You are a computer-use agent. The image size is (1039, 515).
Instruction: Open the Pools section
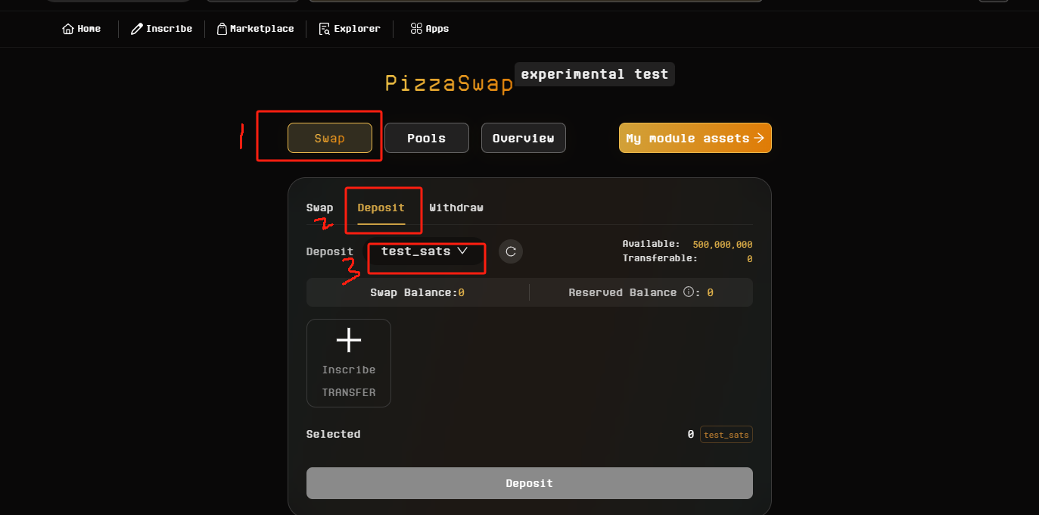click(x=427, y=138)
